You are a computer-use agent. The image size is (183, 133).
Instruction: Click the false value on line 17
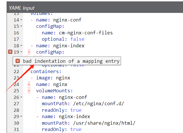[77, 39]
